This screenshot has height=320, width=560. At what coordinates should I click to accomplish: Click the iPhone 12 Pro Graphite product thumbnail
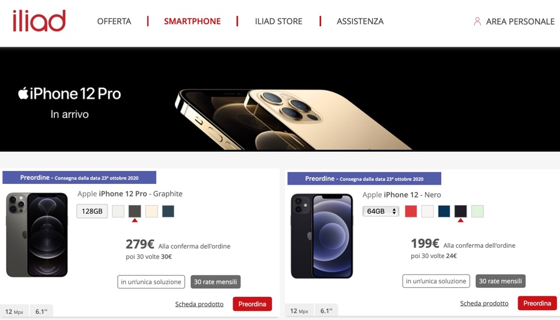(37, 235)
